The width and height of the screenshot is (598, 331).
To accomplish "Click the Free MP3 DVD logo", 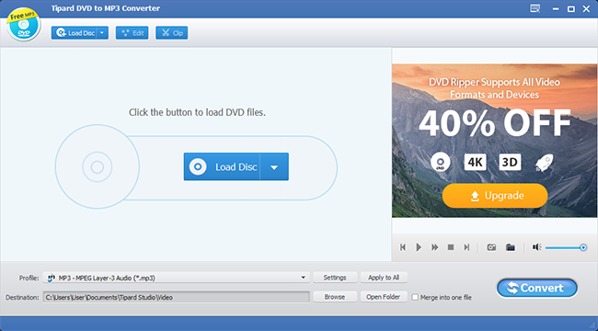I will click(24, 25).
